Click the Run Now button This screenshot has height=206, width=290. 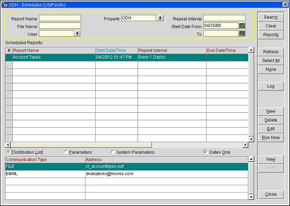[x=270, y=138]
